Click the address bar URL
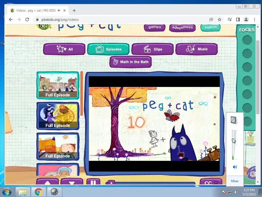The height and width of the screenshot is (197, 262). point(60,19)
